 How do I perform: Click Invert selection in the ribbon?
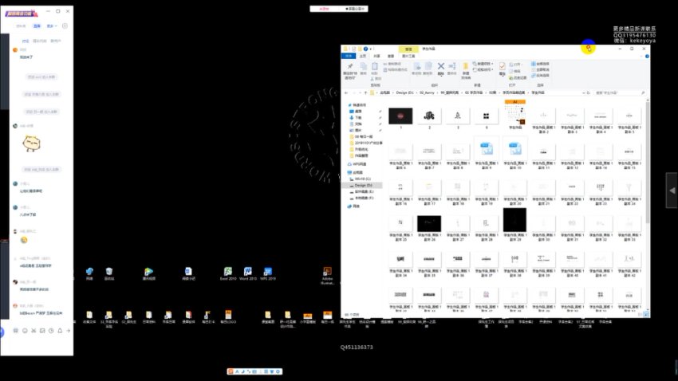[x=540, y=75]
